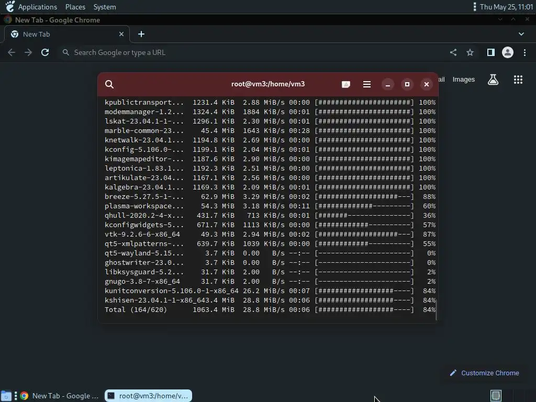Reload the Chrome page

(x=45, y=52)
